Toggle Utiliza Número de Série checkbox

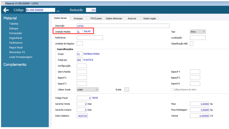coord(173,90)
